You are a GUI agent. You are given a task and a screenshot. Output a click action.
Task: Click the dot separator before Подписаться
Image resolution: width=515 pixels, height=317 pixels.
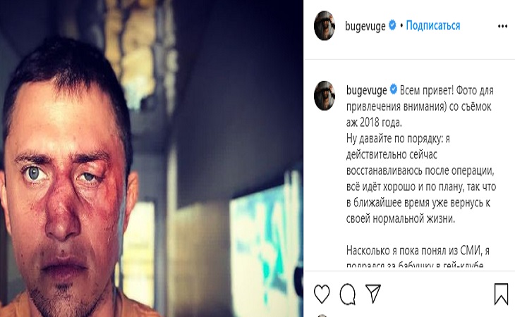(401, 25)
